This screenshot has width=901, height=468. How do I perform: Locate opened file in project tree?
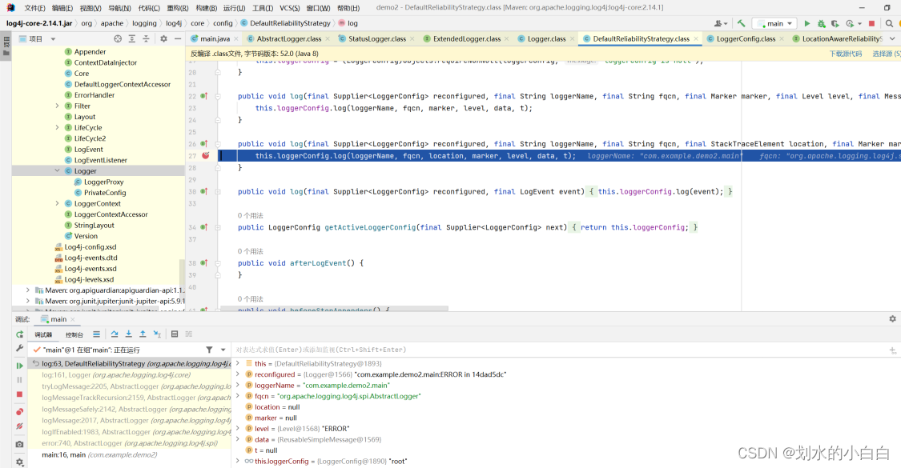118,39
